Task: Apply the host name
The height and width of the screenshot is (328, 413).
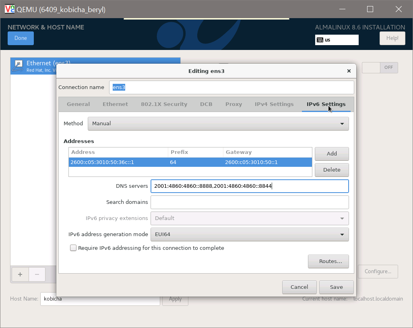Action: coord(175,299)
